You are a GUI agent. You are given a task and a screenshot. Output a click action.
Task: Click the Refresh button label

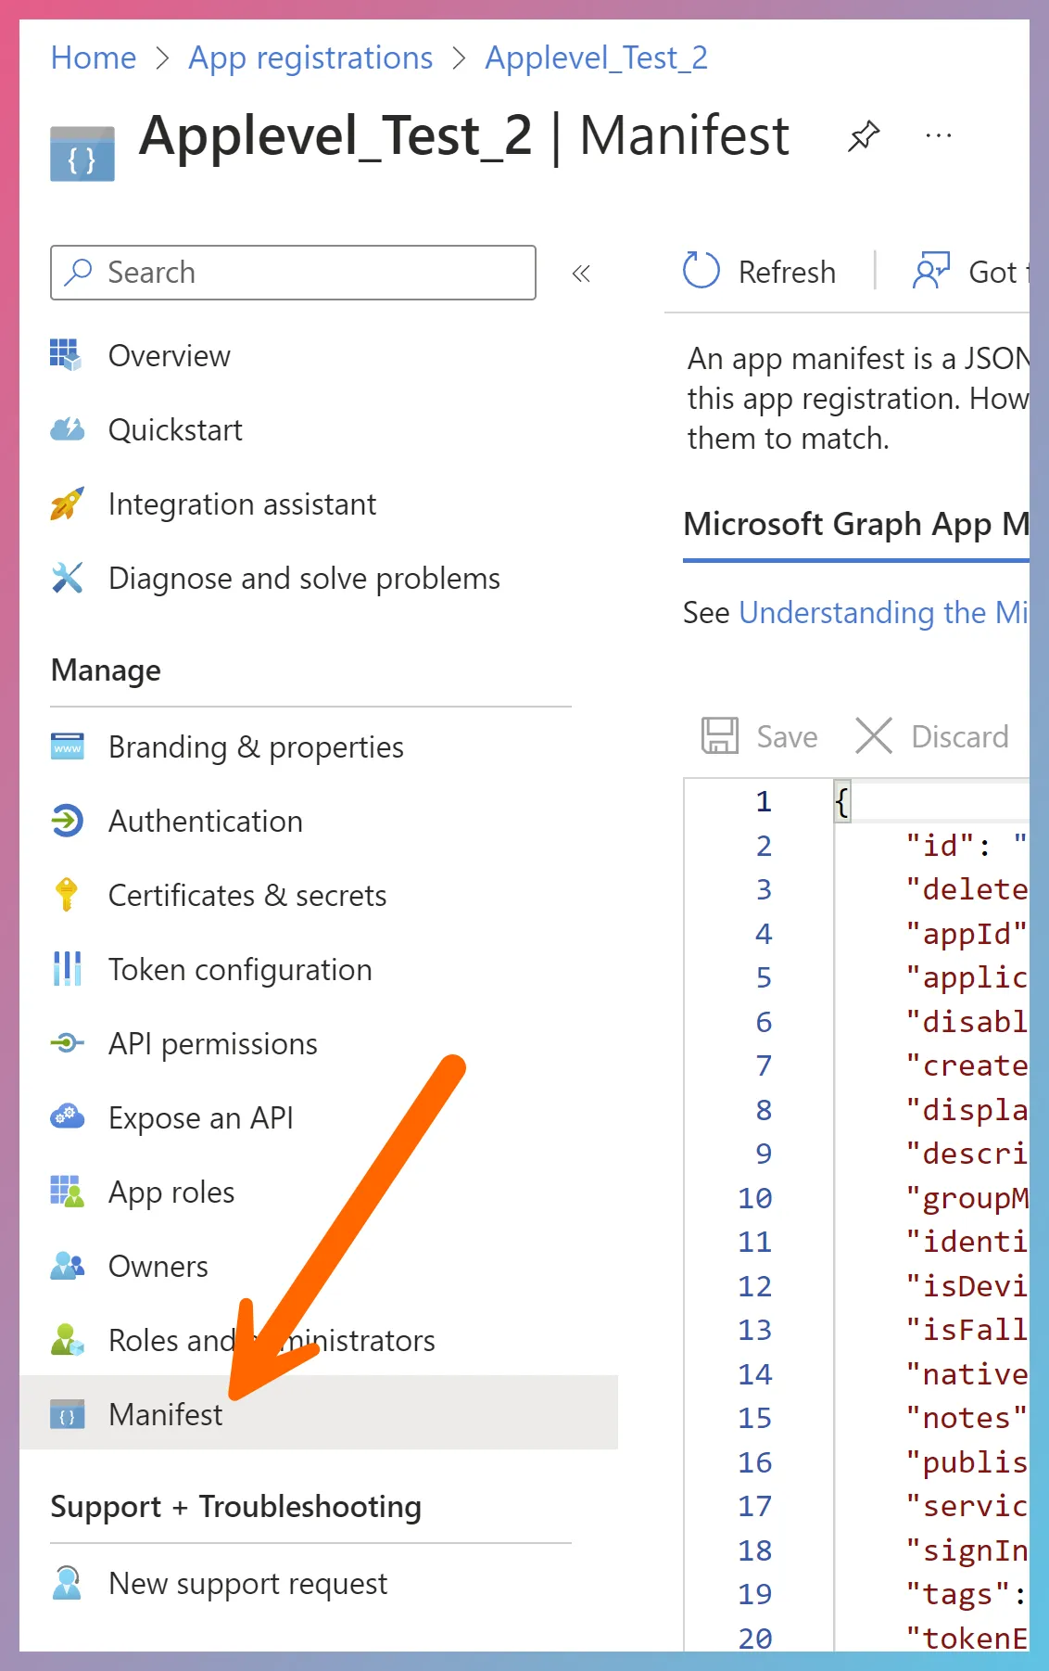[x=787, y=272]
